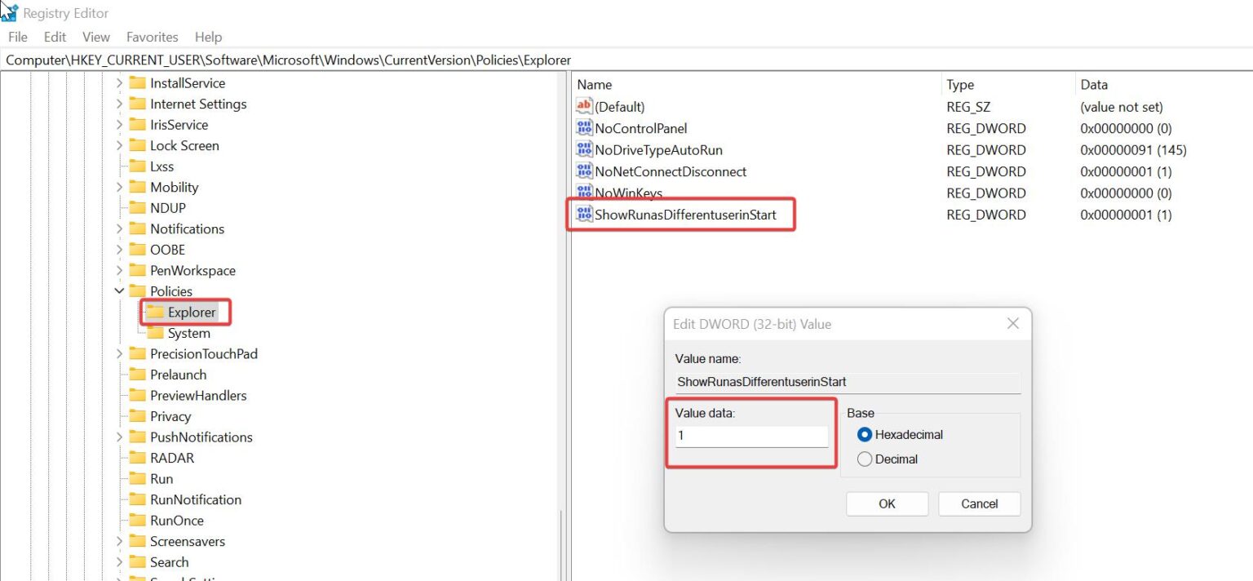
Task: Open the Favorites menu
Action: 152,37
